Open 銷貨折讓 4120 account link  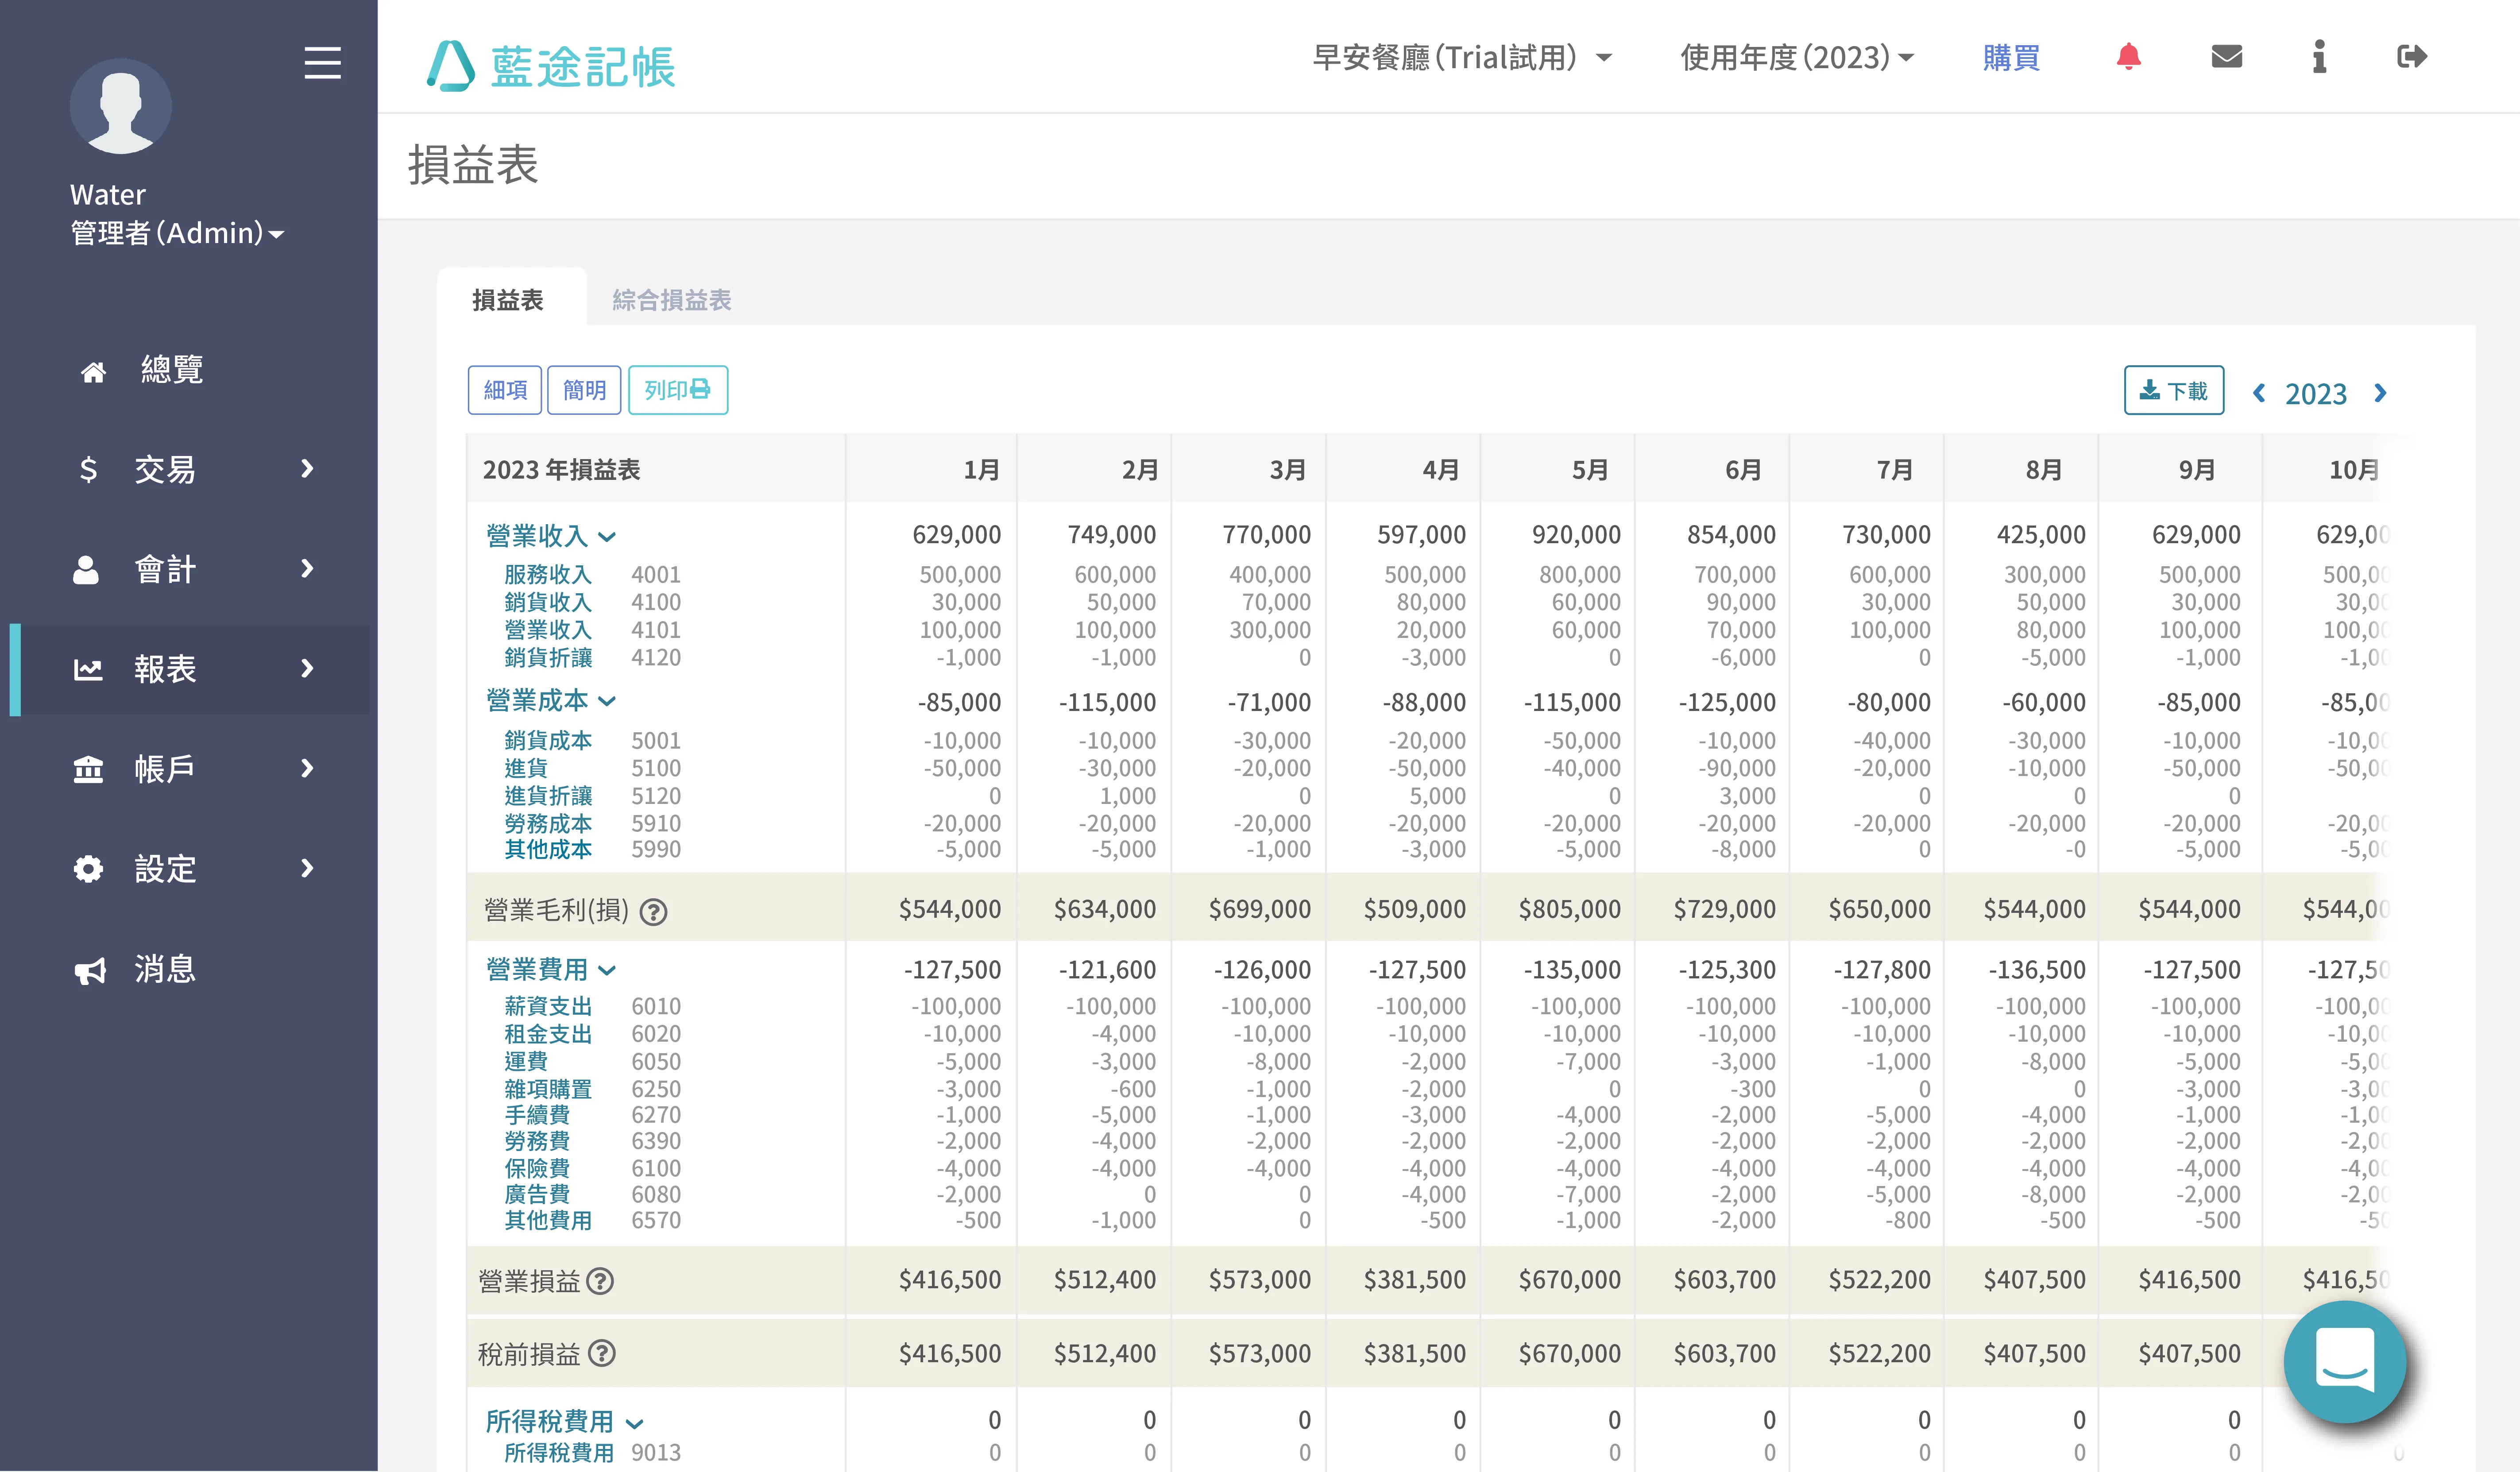(548, 658)
